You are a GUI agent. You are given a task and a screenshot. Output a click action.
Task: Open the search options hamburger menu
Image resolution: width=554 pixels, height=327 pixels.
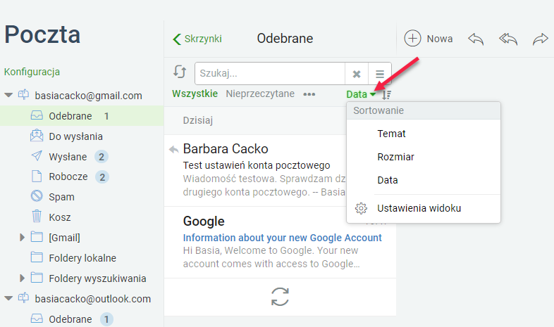coord(380,74)
